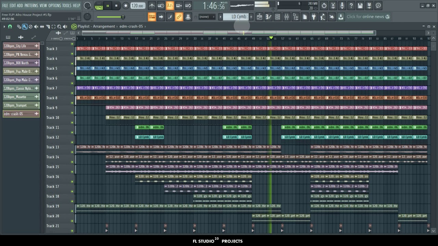Click the multilink to controllers icon
Viewport: 438px width, 246px height.
point(188,17)
